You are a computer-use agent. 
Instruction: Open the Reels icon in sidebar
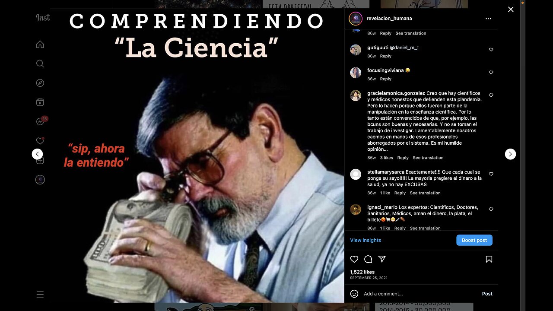click(40, 102)
